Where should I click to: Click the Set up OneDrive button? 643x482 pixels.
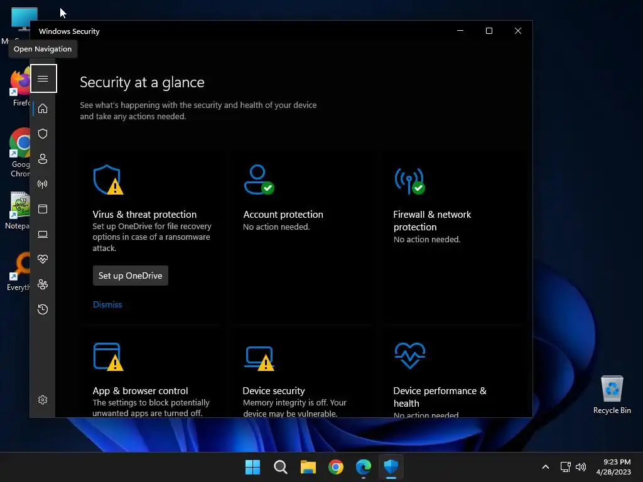131,276
